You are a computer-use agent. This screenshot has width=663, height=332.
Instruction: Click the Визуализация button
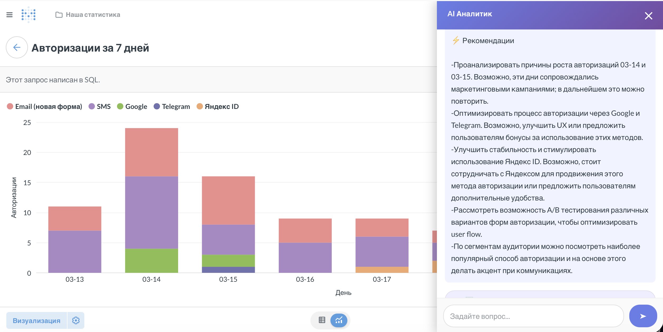coord(36,320)
